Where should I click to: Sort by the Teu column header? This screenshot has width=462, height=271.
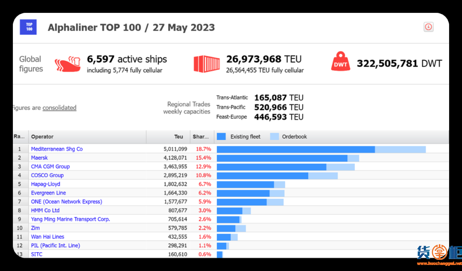click(x=179, y=137)
